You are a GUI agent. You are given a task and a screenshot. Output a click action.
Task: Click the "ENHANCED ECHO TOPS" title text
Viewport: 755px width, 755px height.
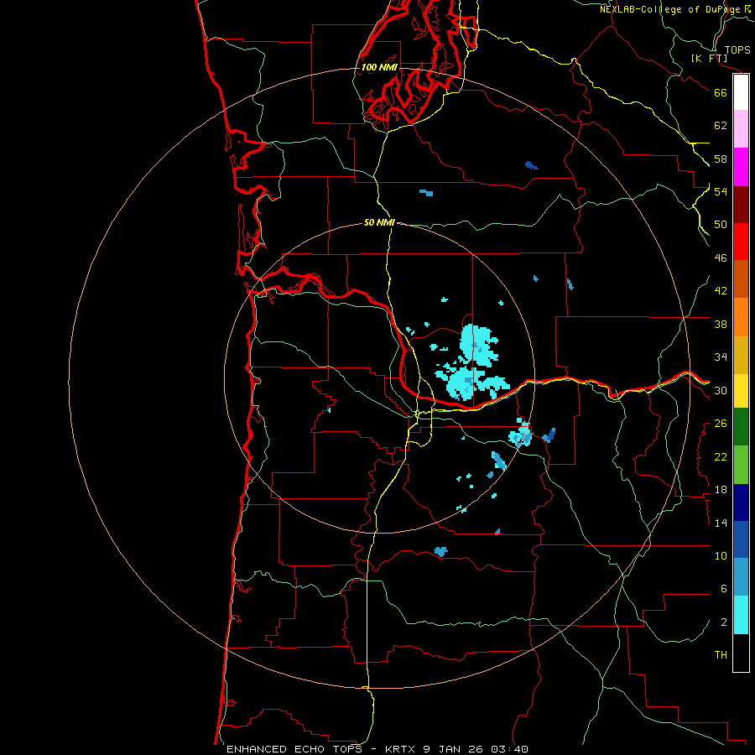294,749
